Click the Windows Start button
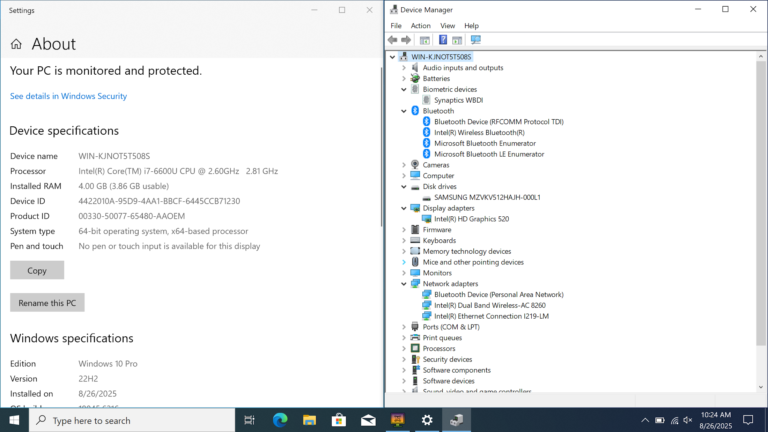This screenshot has width=768, height=432. click(x=14, y=420)
